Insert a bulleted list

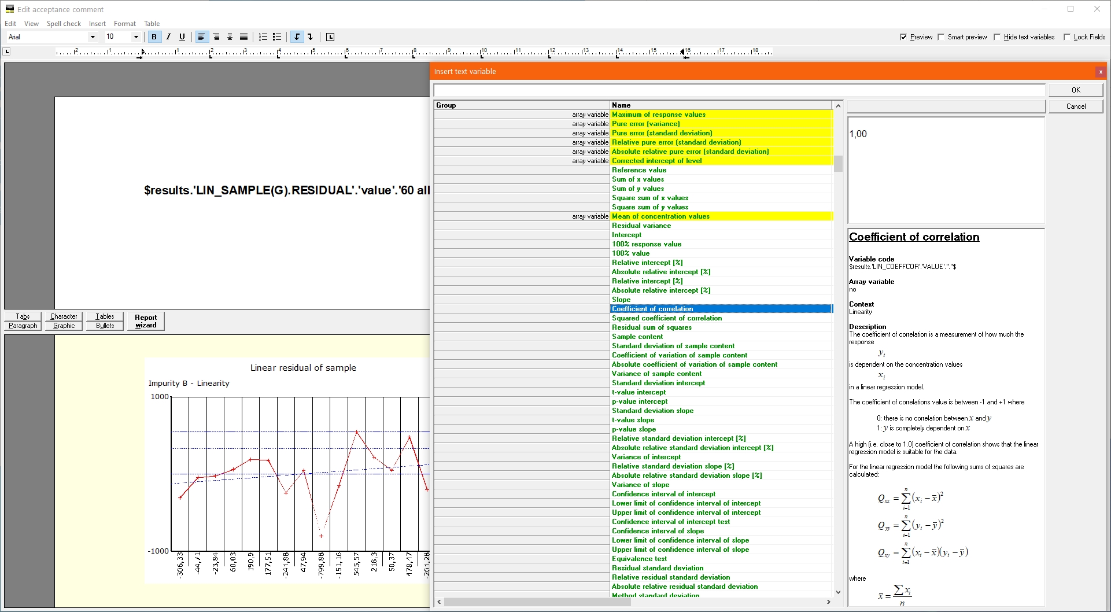[x=277, y=37]
